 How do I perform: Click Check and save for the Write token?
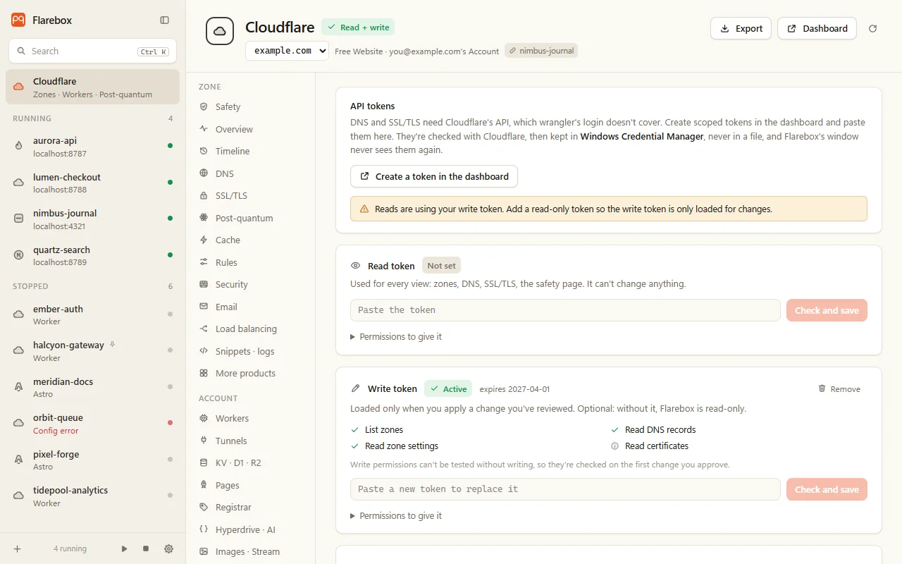click(x=827, y=489)
